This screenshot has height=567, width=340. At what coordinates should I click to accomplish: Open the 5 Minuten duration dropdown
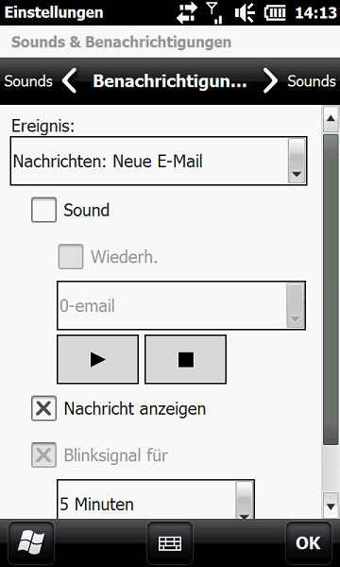pos(156,500)
